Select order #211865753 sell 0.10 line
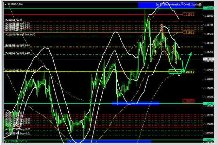 point(18,53)
